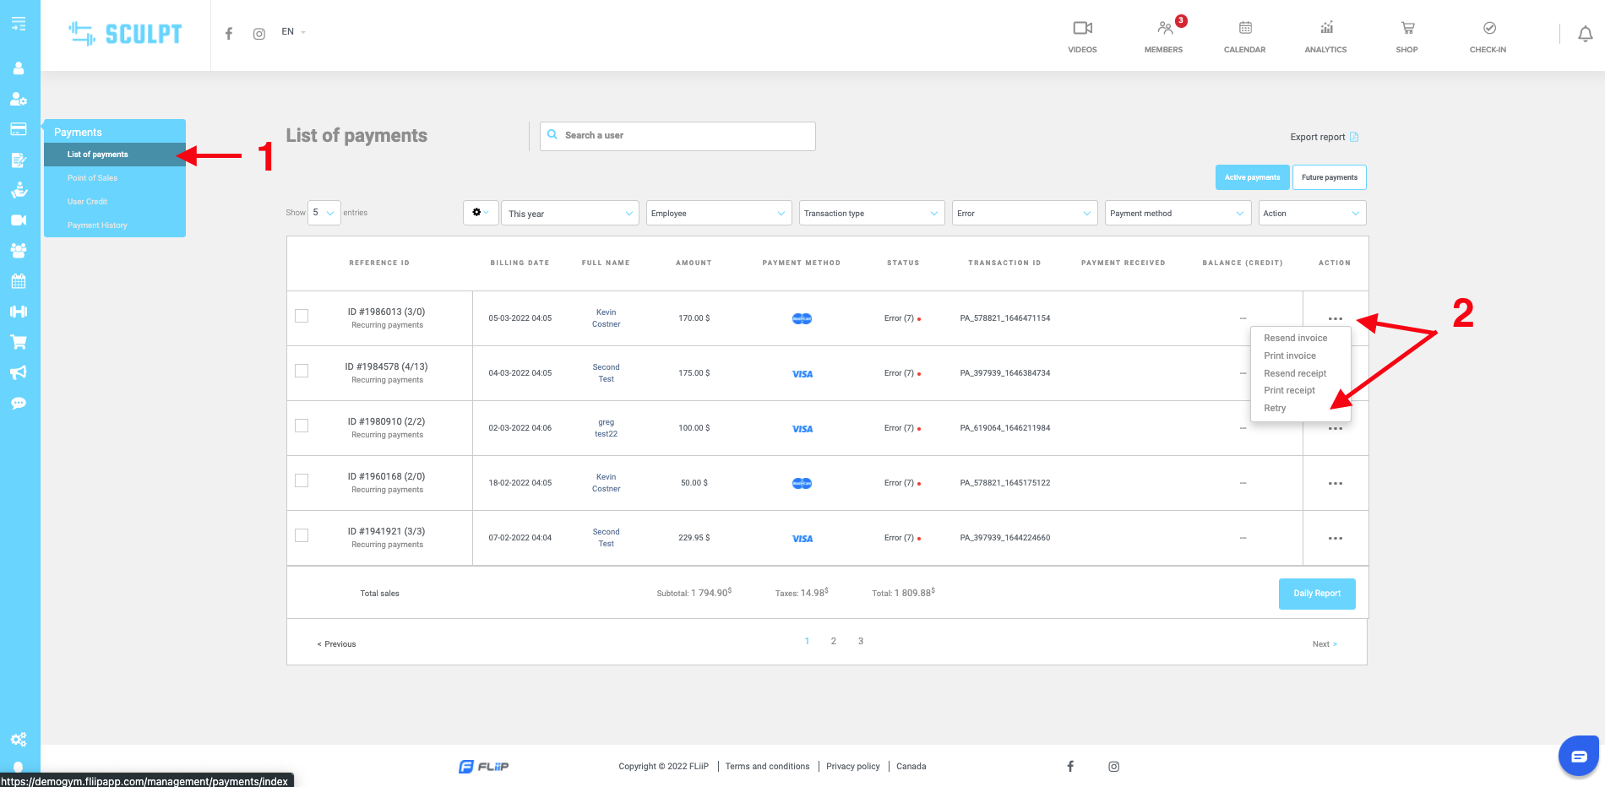Viewport: 1605px width, 787px height.
Task: Expand the This year date filter dropdown
Action: 570,214
